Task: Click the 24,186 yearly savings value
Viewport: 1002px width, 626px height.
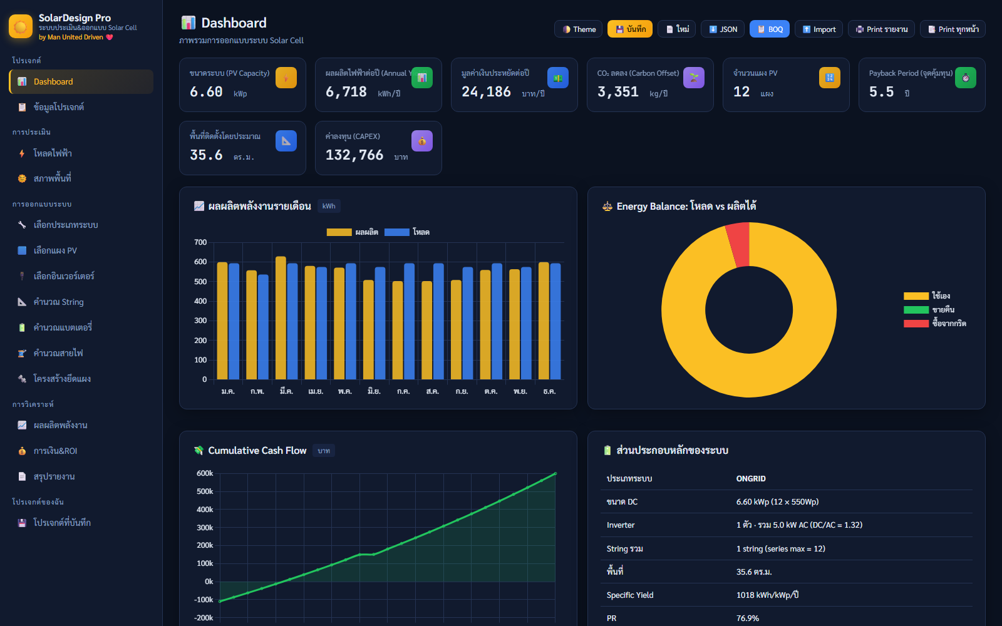Action: pyautogui.click(x=487, y=92)
